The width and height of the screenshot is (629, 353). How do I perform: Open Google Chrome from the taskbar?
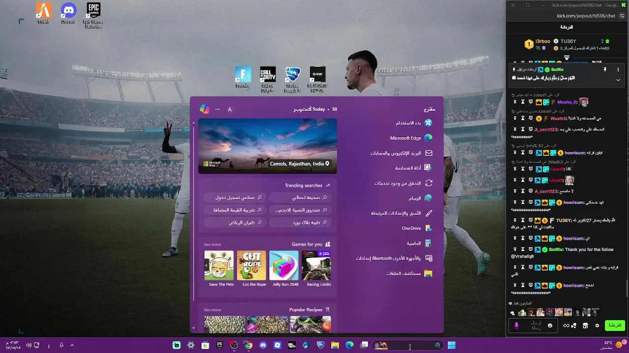249,345
